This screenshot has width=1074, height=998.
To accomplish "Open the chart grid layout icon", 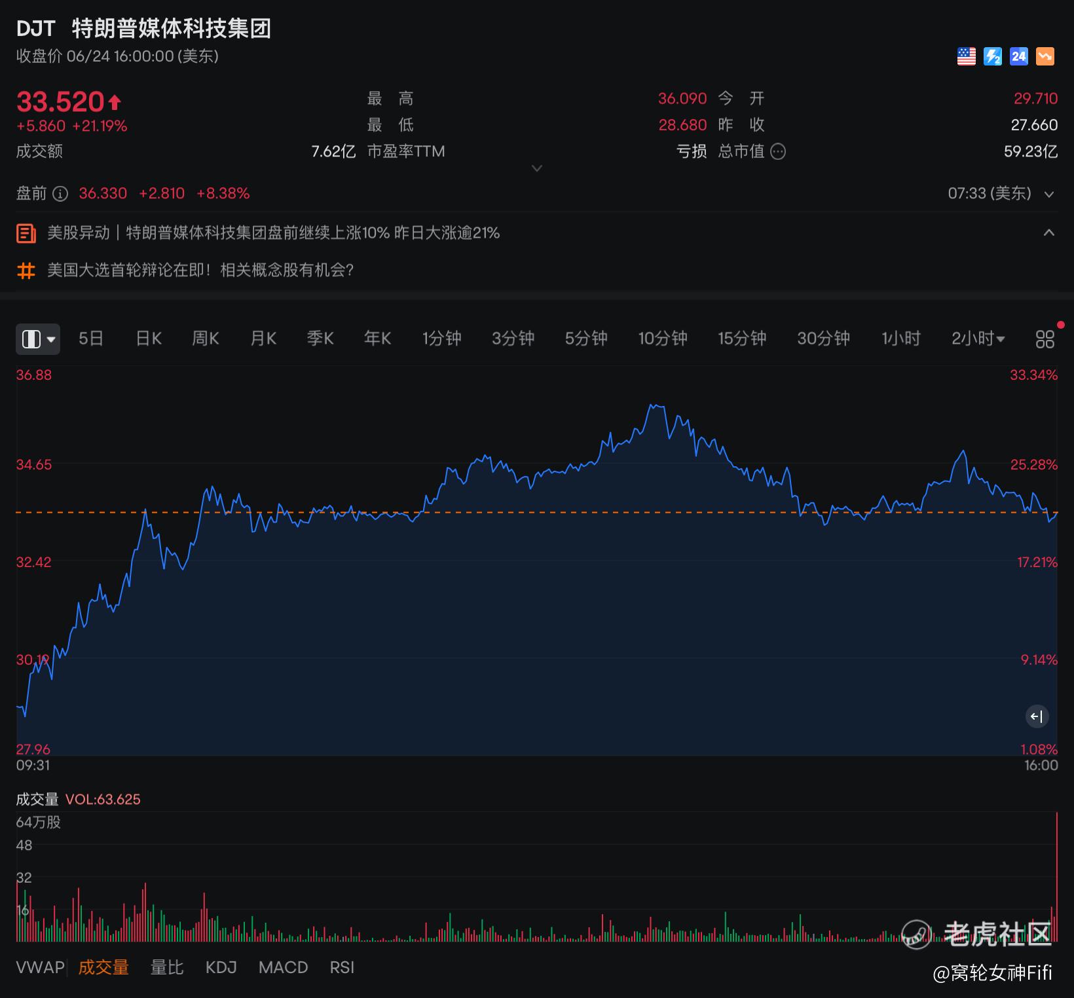I will pos(1045,339).
